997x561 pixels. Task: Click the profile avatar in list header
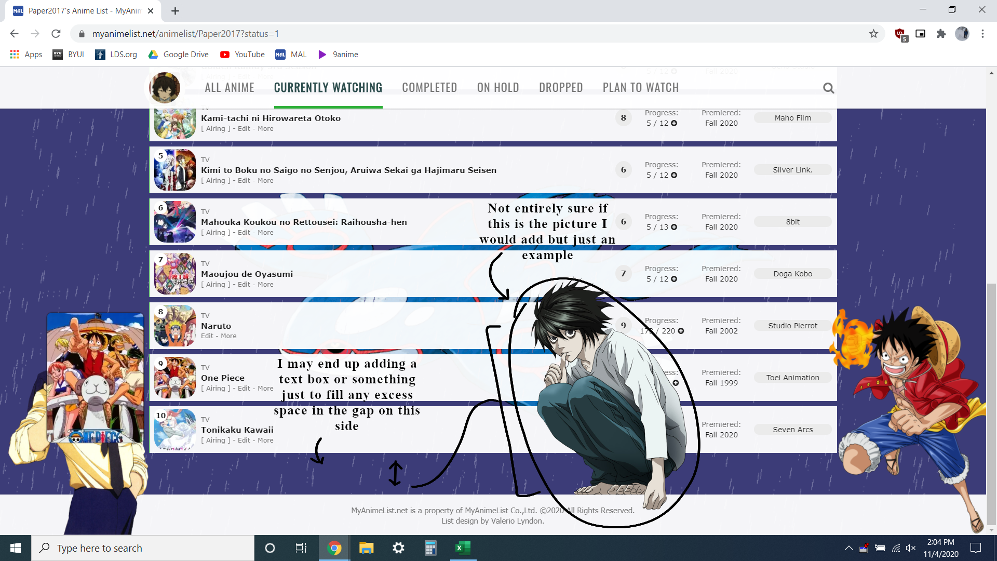pyautogui.click(x=165, y=88)
